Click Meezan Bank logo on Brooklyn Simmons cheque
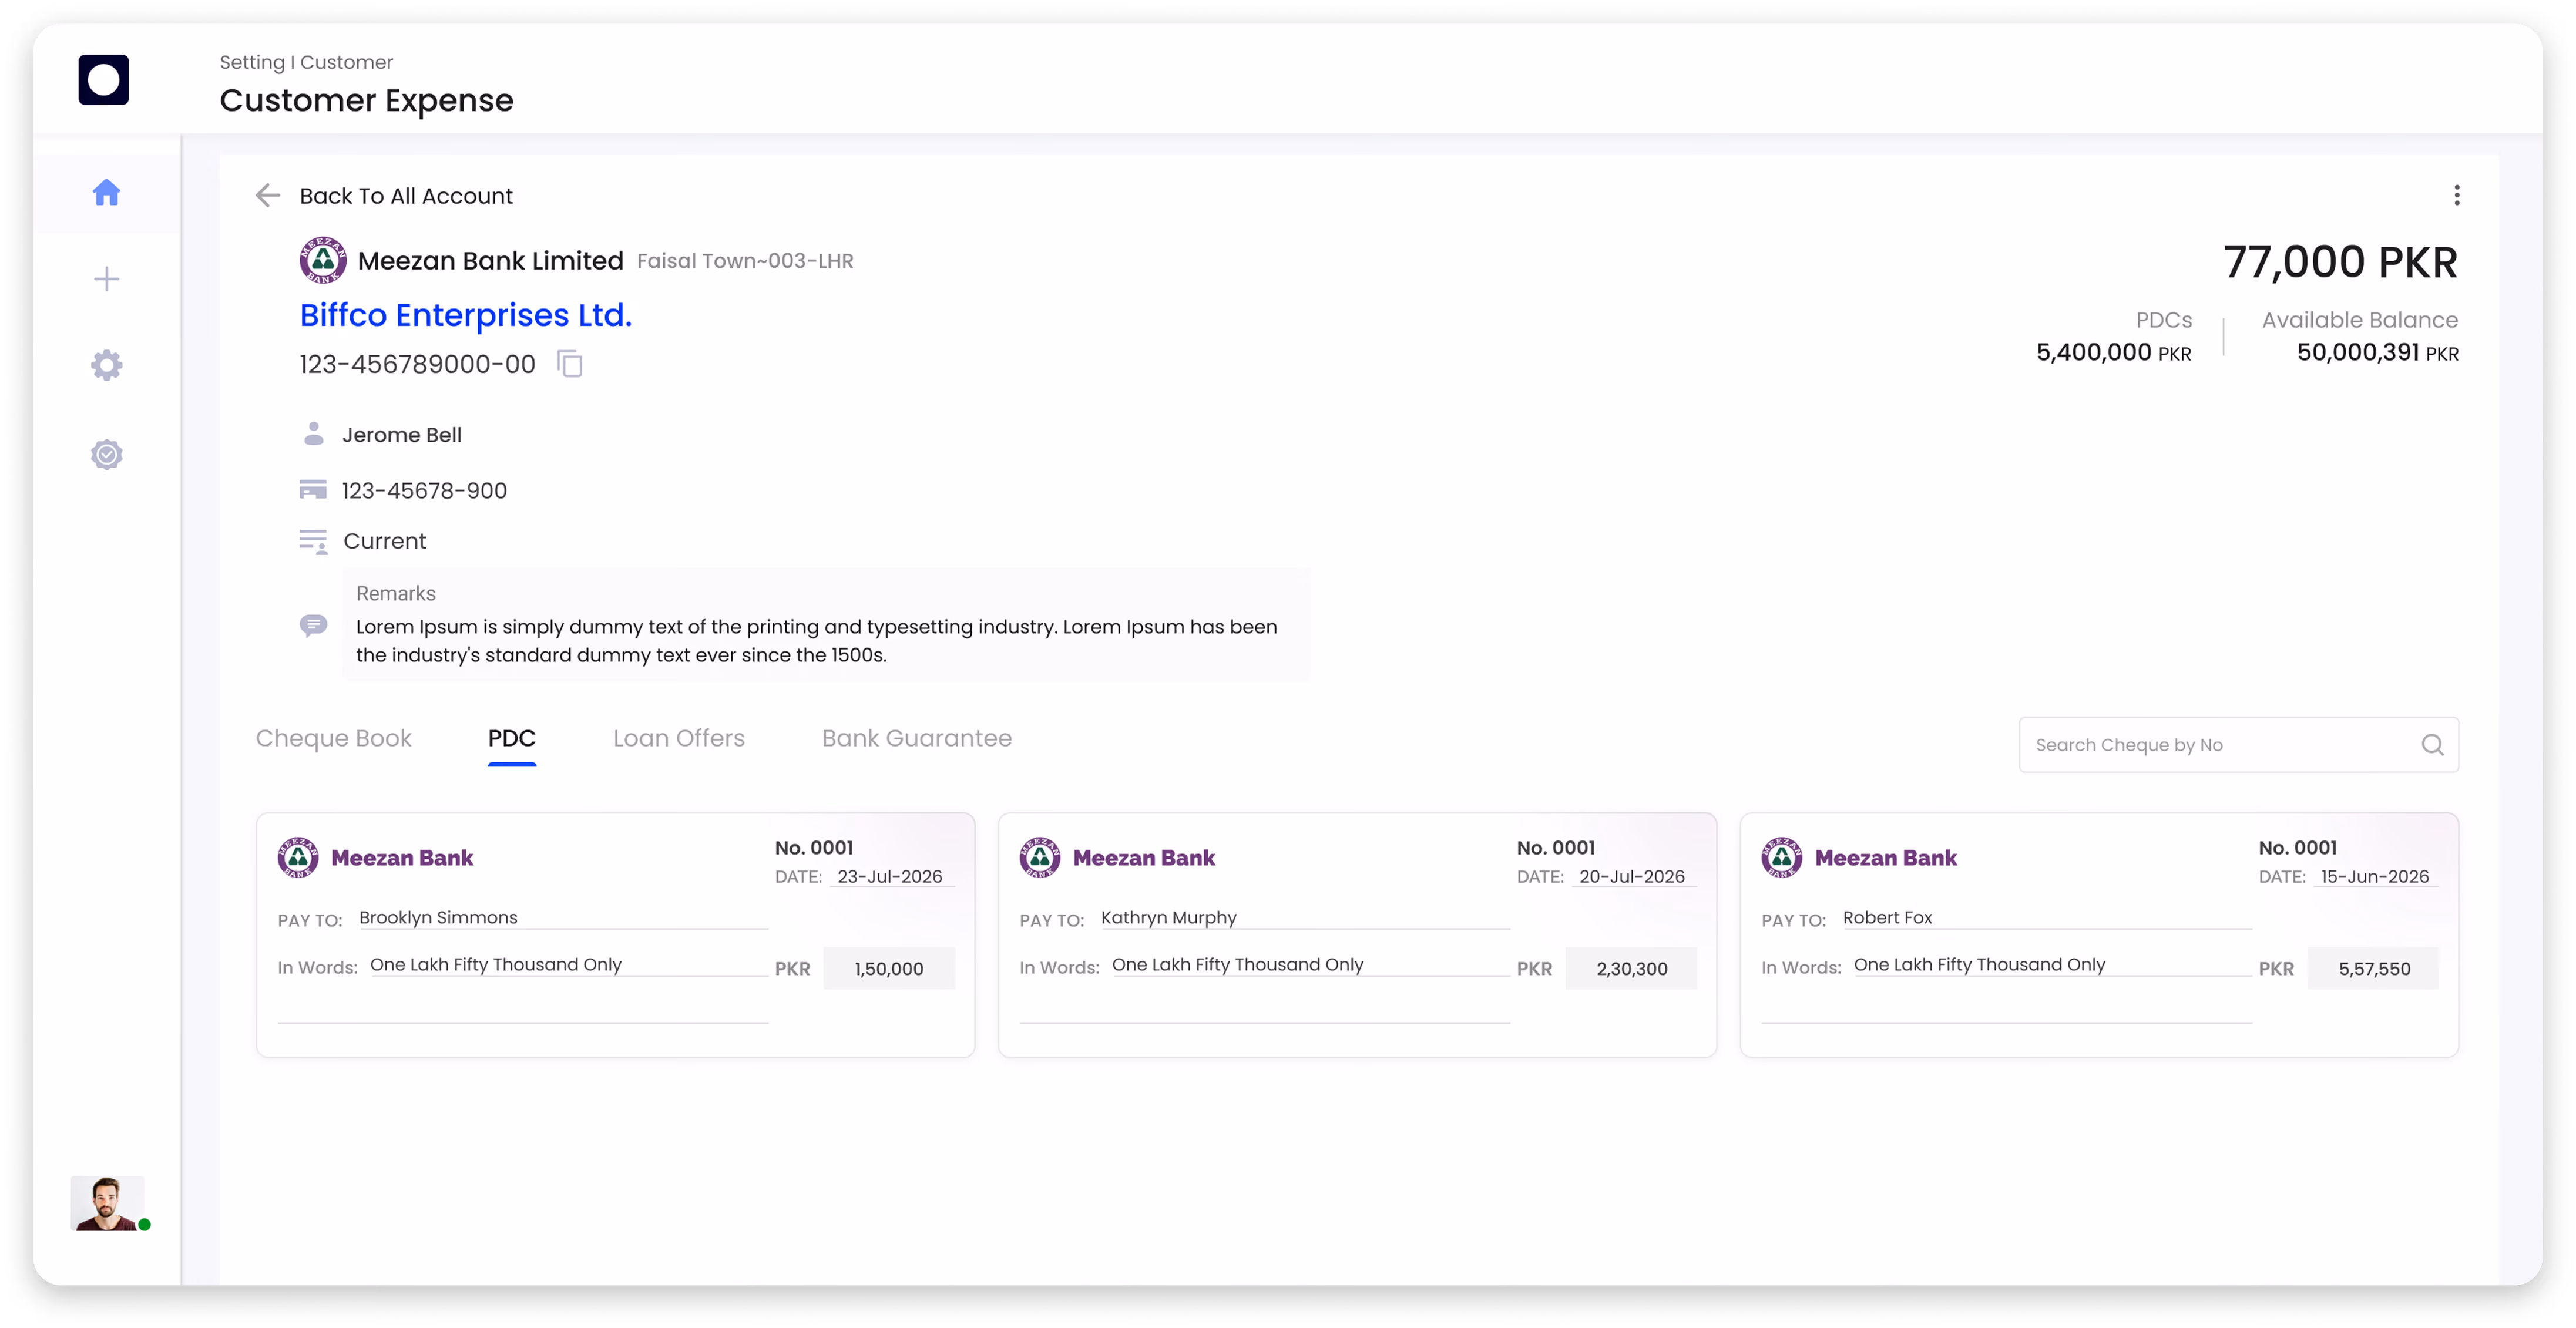Image resolution: width=2576 pixels, height=1328 pixels. (x=298, y=857)
